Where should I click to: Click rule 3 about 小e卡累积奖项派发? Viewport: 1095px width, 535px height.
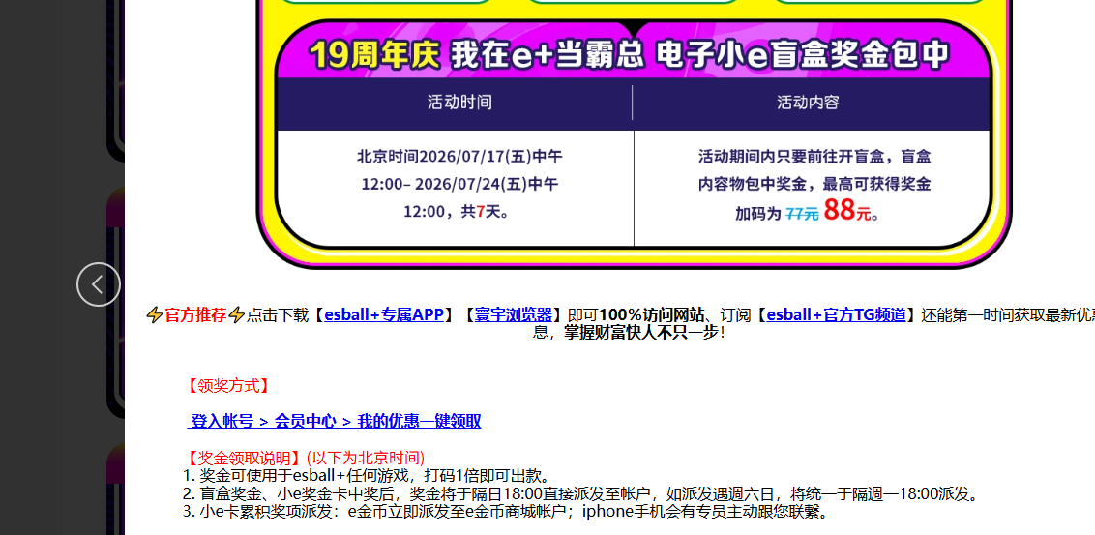click(x=506, y=512)
